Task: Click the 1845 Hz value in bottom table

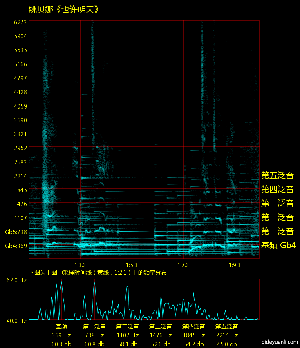Action: (x=194, y=335)
